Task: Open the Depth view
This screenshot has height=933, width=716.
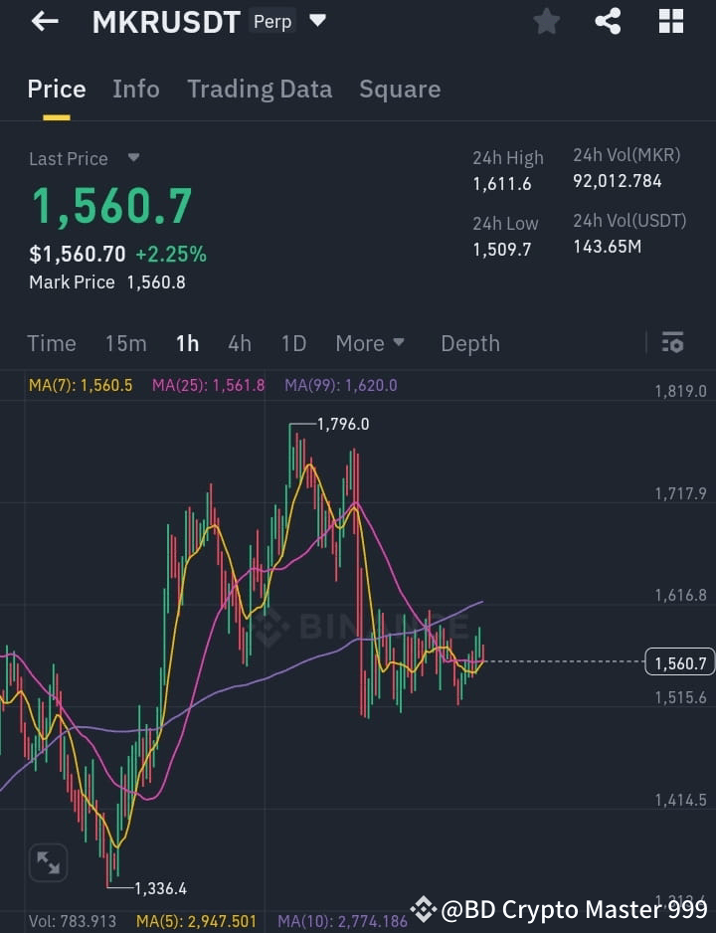Action: coord(469,343)
